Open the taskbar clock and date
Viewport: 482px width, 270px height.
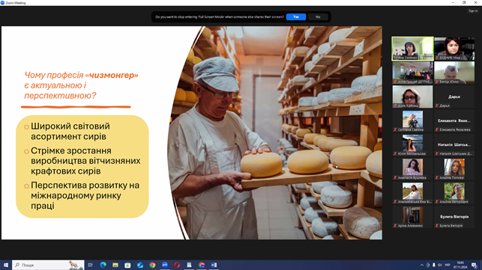(460, 265)
